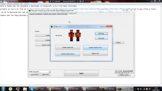Click the big Jugar button
This screenshot has width=162, height=91.
pyautogui.click(x=81, y=73)
